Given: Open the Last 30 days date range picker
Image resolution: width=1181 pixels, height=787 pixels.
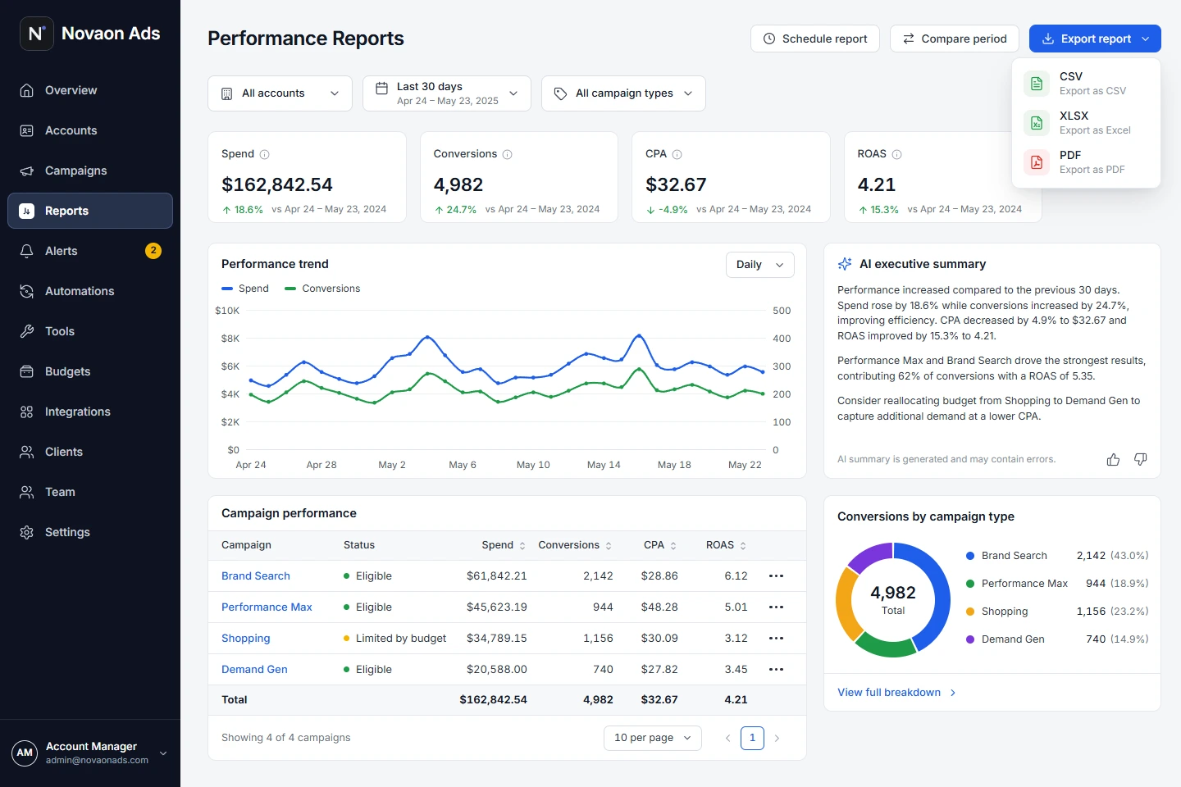Looking at the screenshot, I should 447,93.
